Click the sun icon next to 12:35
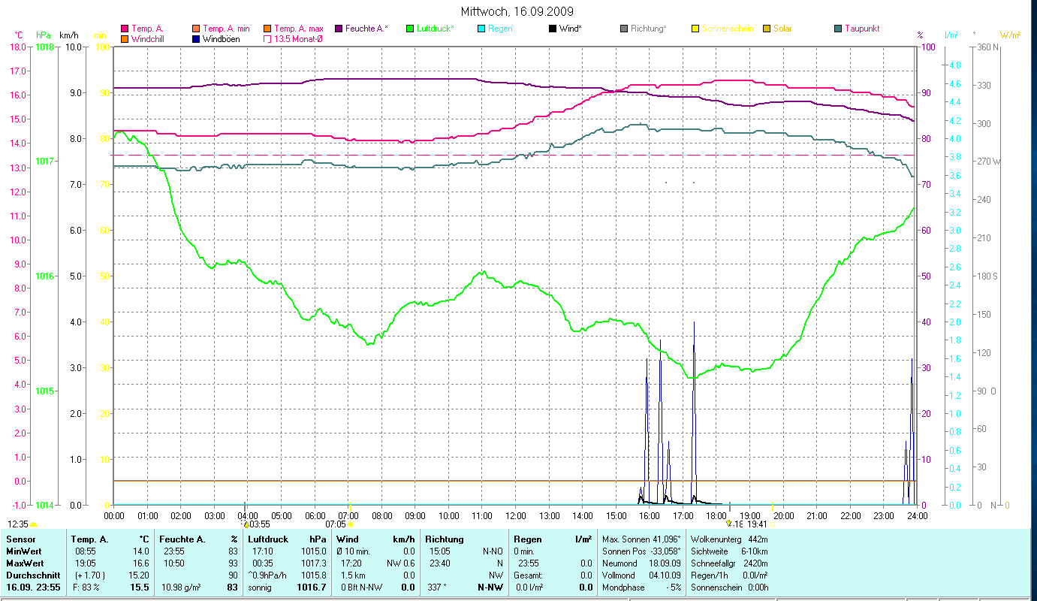Image resolution: width=1037 pixels, height=601 pixels. pyautogui.click(x=34, y=524)
